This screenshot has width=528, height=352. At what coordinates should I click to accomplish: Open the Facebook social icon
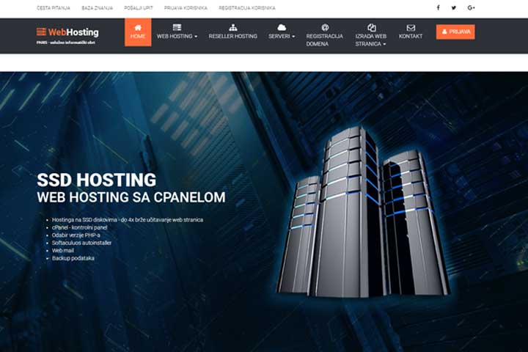coord(439,8)
